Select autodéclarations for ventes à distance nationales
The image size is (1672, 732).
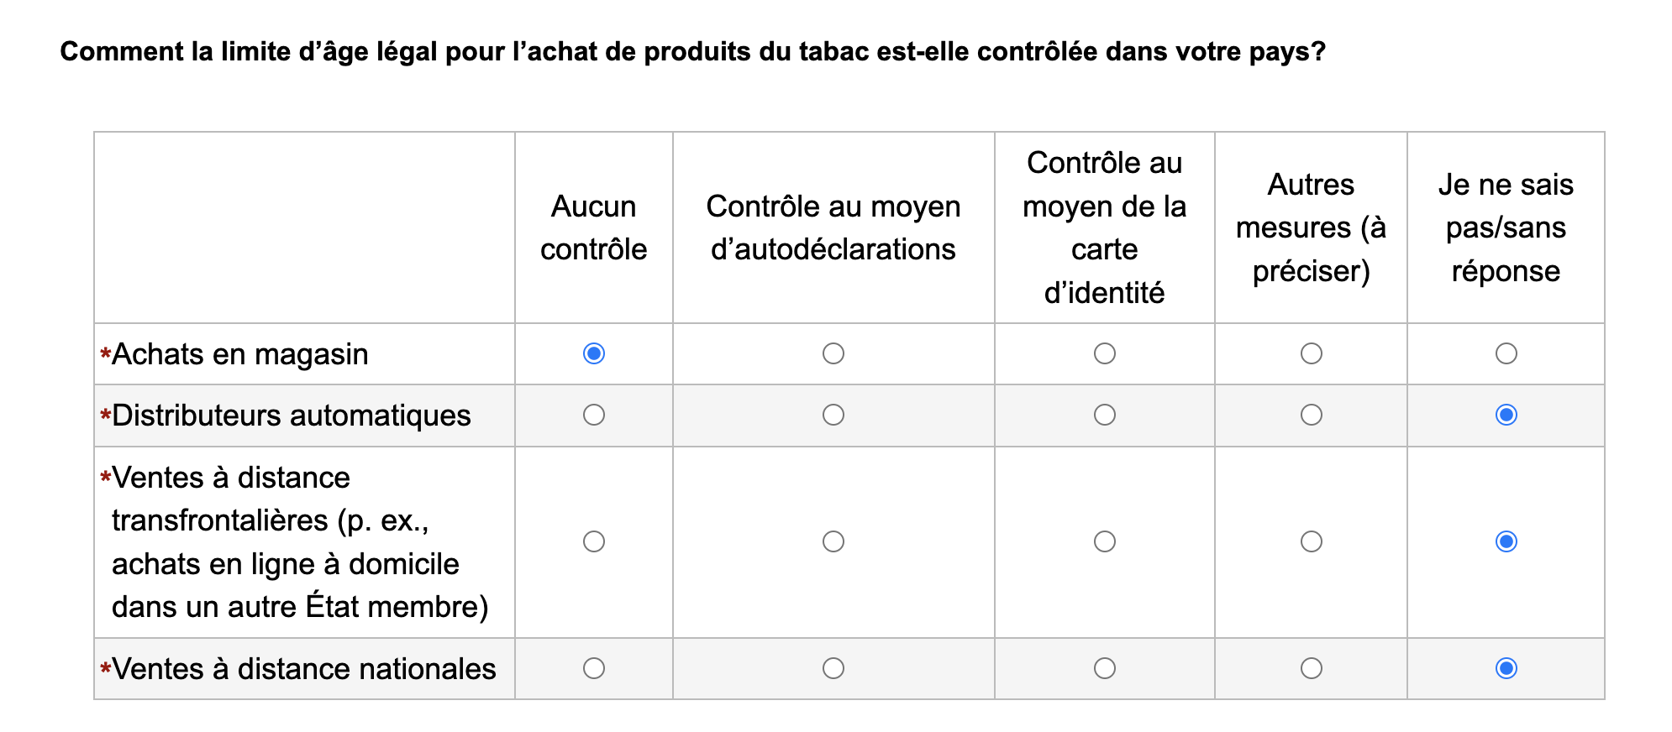point(833,668)
